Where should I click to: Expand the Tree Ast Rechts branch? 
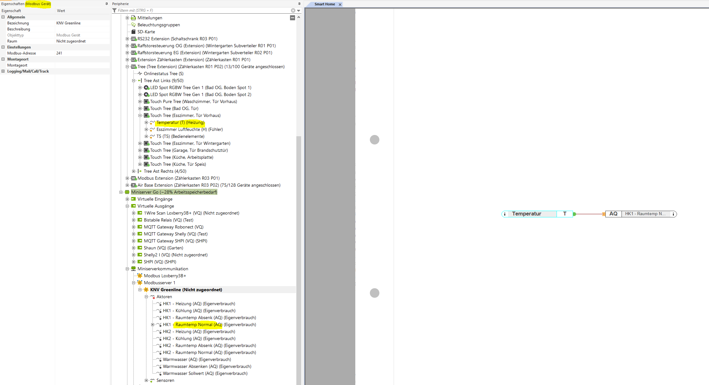pyautogui.click(x=134, y=171)
